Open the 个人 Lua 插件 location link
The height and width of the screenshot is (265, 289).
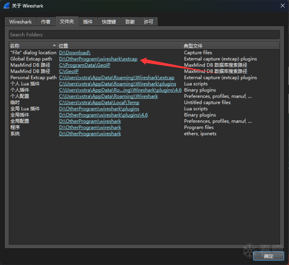pyautogui.click(x=118, y=84)
